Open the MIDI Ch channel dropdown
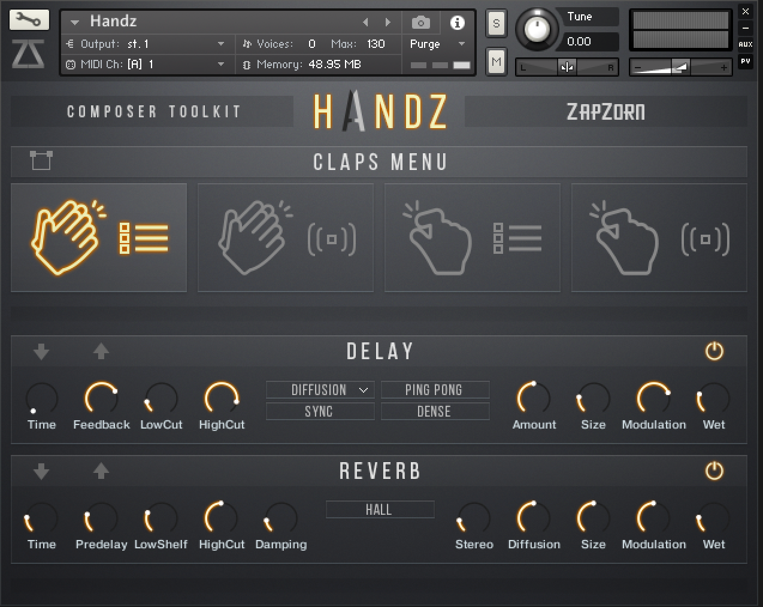Image resolution: width=763 pixels, height=607 pixels. (x=221, y=64)
